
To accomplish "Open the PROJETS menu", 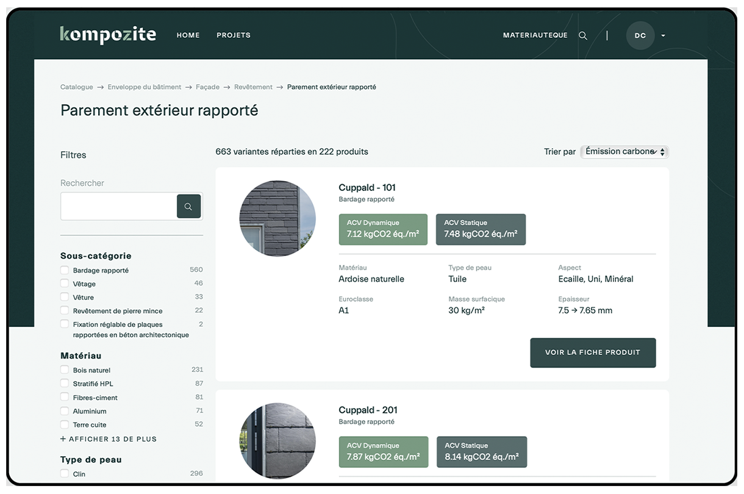I will pyautogui.click(x=234, y=35).
